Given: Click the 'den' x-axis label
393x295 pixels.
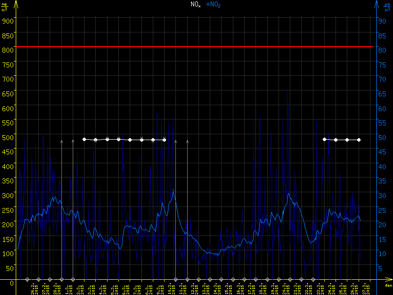Looking at the screenshot, I should point(388,286).
